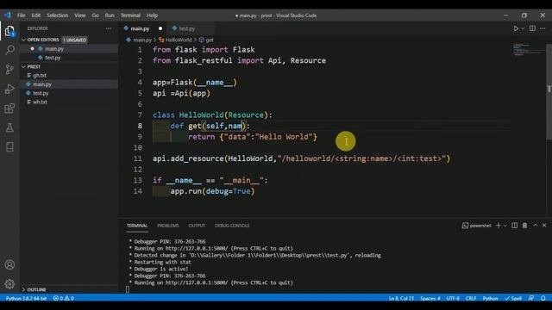Maximize the terminal panel size
552x310 pixels.
(535, 226)
